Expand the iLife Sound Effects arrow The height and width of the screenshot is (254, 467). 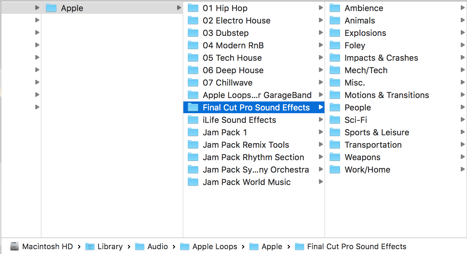[321, 120]
